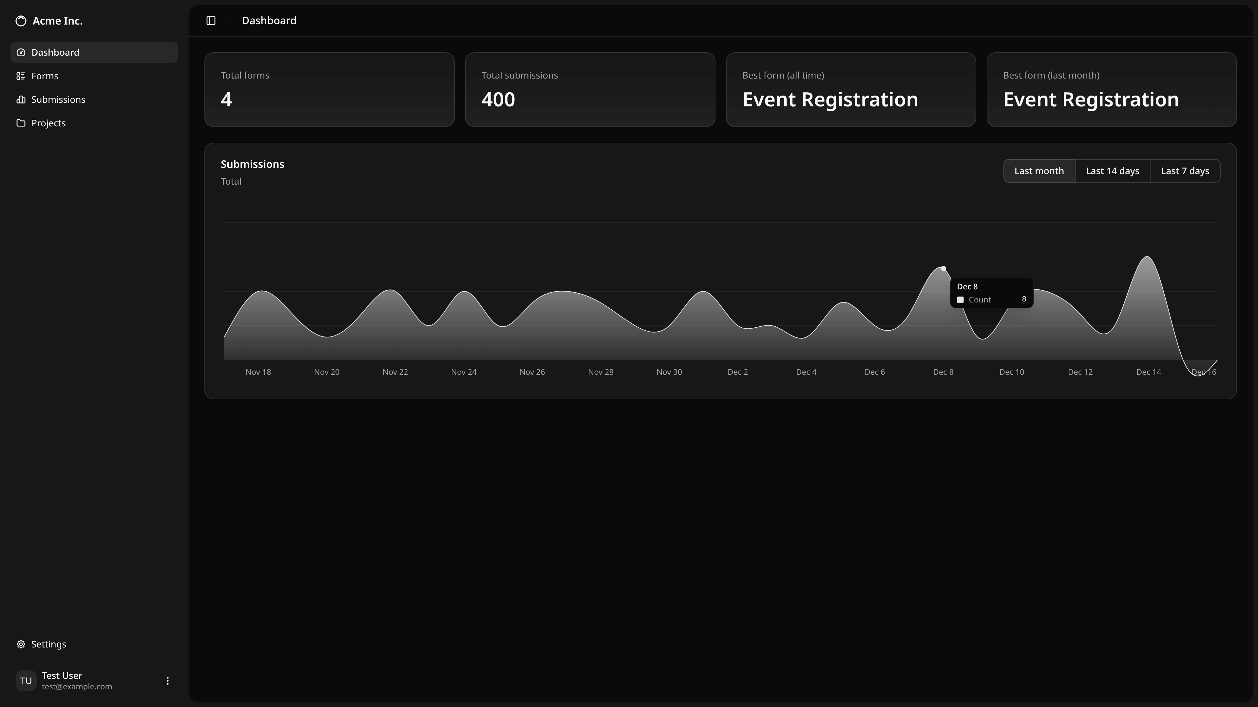Screen dimensions: 1258x707
Task: Click the Total submissions card
Action: coord(590,90)
